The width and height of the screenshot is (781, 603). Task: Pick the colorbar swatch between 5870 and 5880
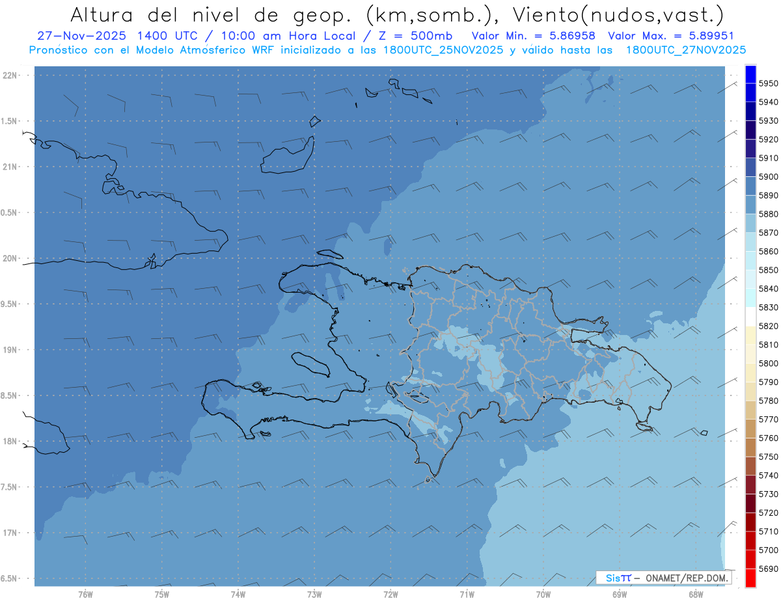pos(750,223)
